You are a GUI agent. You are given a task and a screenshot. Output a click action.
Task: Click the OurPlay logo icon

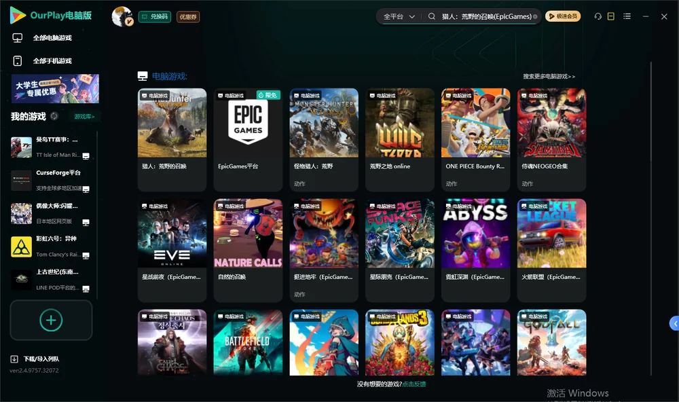click(18, 15)
